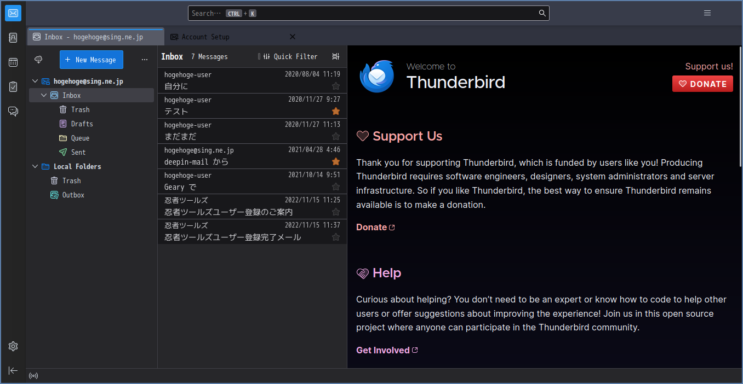Collapse the hogehoge@sing.ne.jp account tree
743x384 pixels.
[x=35, y=81]
